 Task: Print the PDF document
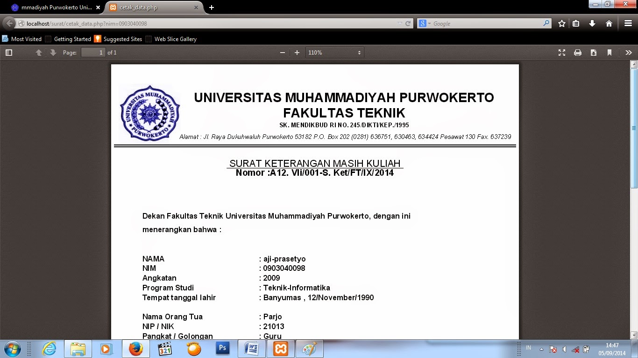[x=578, y=53]
